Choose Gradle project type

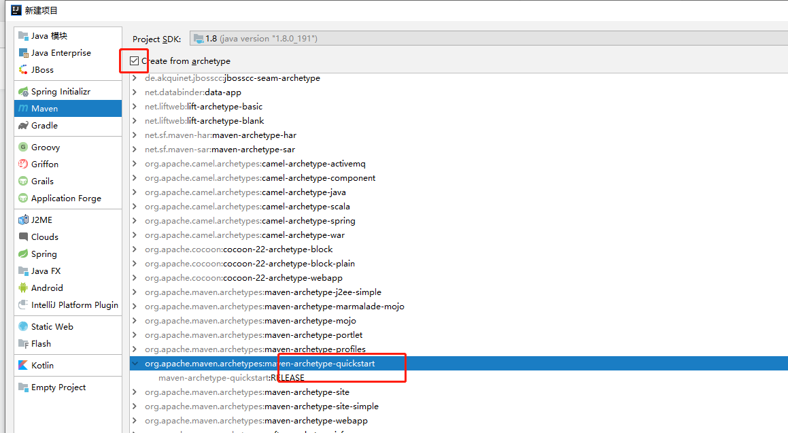(x=68, y=126)
